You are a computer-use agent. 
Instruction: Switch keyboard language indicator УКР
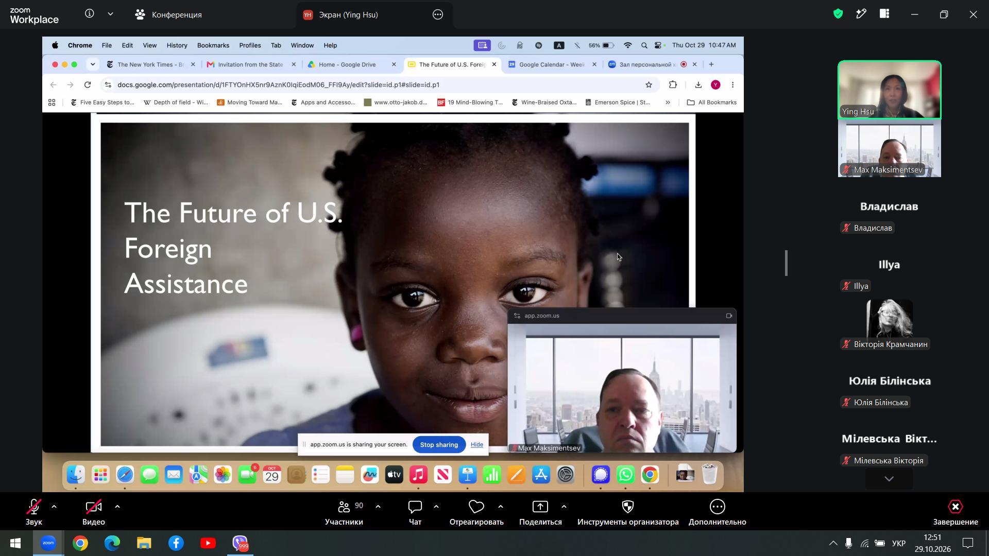point(899,543)
